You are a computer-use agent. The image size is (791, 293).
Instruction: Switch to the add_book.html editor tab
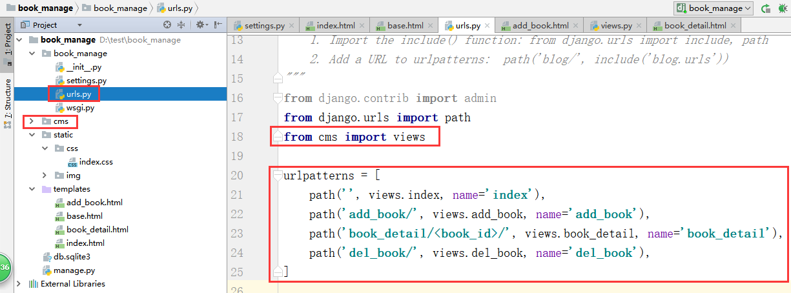539,26
